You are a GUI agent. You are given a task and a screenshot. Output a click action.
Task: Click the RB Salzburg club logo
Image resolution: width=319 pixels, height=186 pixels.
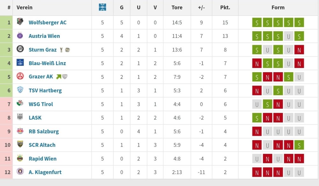pyautogui.click(x=20, y=131)
